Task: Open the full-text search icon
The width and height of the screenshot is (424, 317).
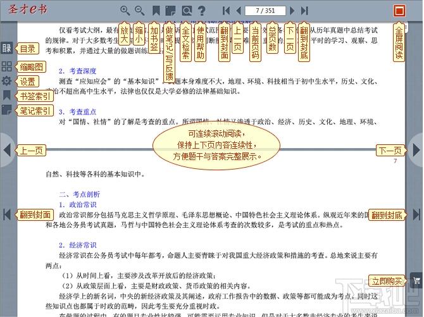Action: coord(187,11)
